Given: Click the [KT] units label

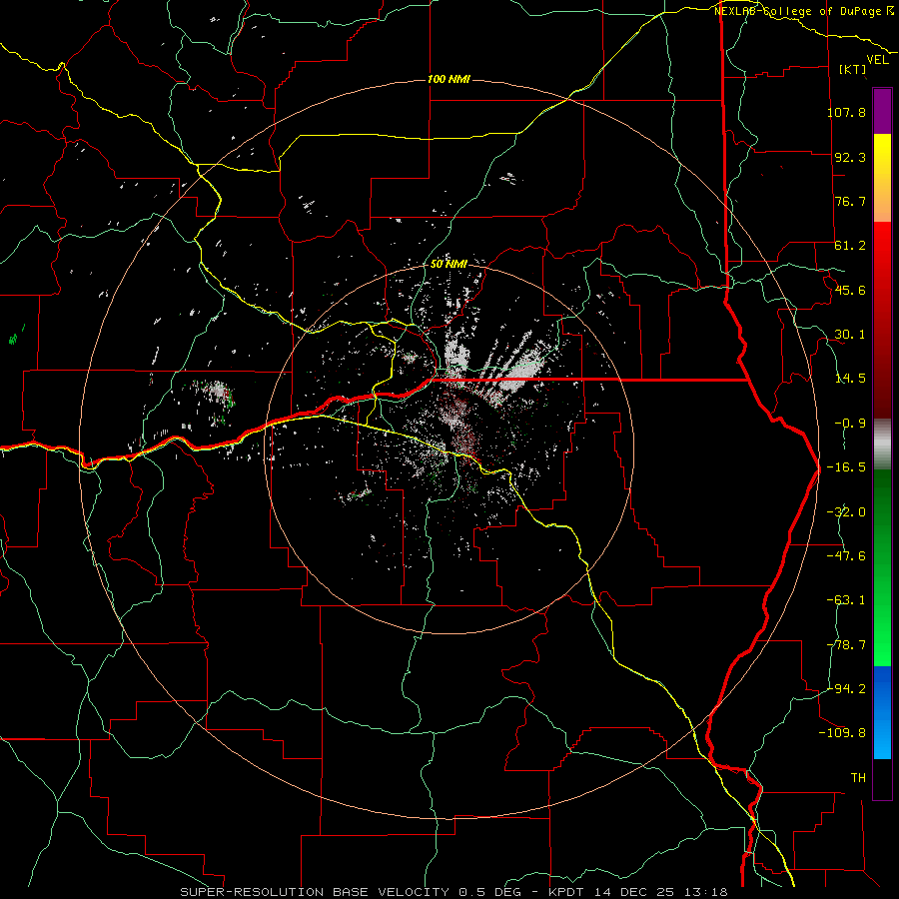Looking at the screenshot, I should pos(853,69).
